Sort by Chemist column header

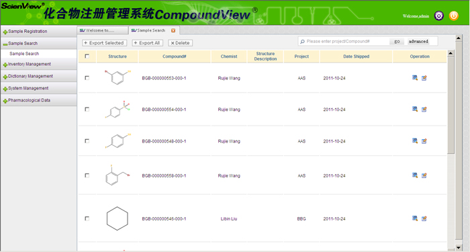[229, 56]
